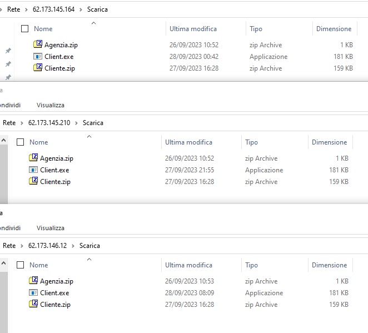Sort by Nome column in 62.173.145.164 window
This screenshot has height=333, width=368.
click(43, 28)
